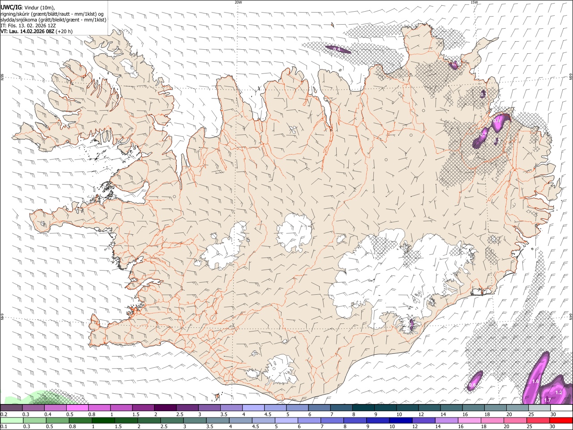Click the 'IT: Fös. 13. 02. 2026 12Z' line

click(x=28, y=26)
